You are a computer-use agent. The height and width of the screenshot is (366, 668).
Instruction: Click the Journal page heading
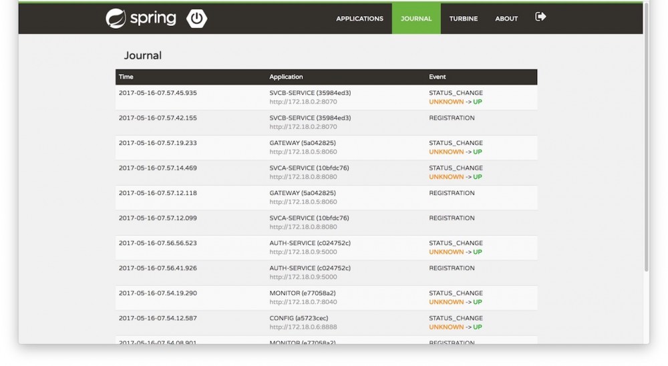[143, 55]
